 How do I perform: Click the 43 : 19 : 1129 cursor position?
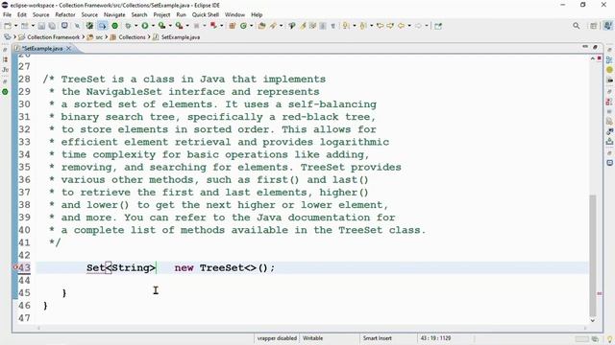(x=435, y=338)
